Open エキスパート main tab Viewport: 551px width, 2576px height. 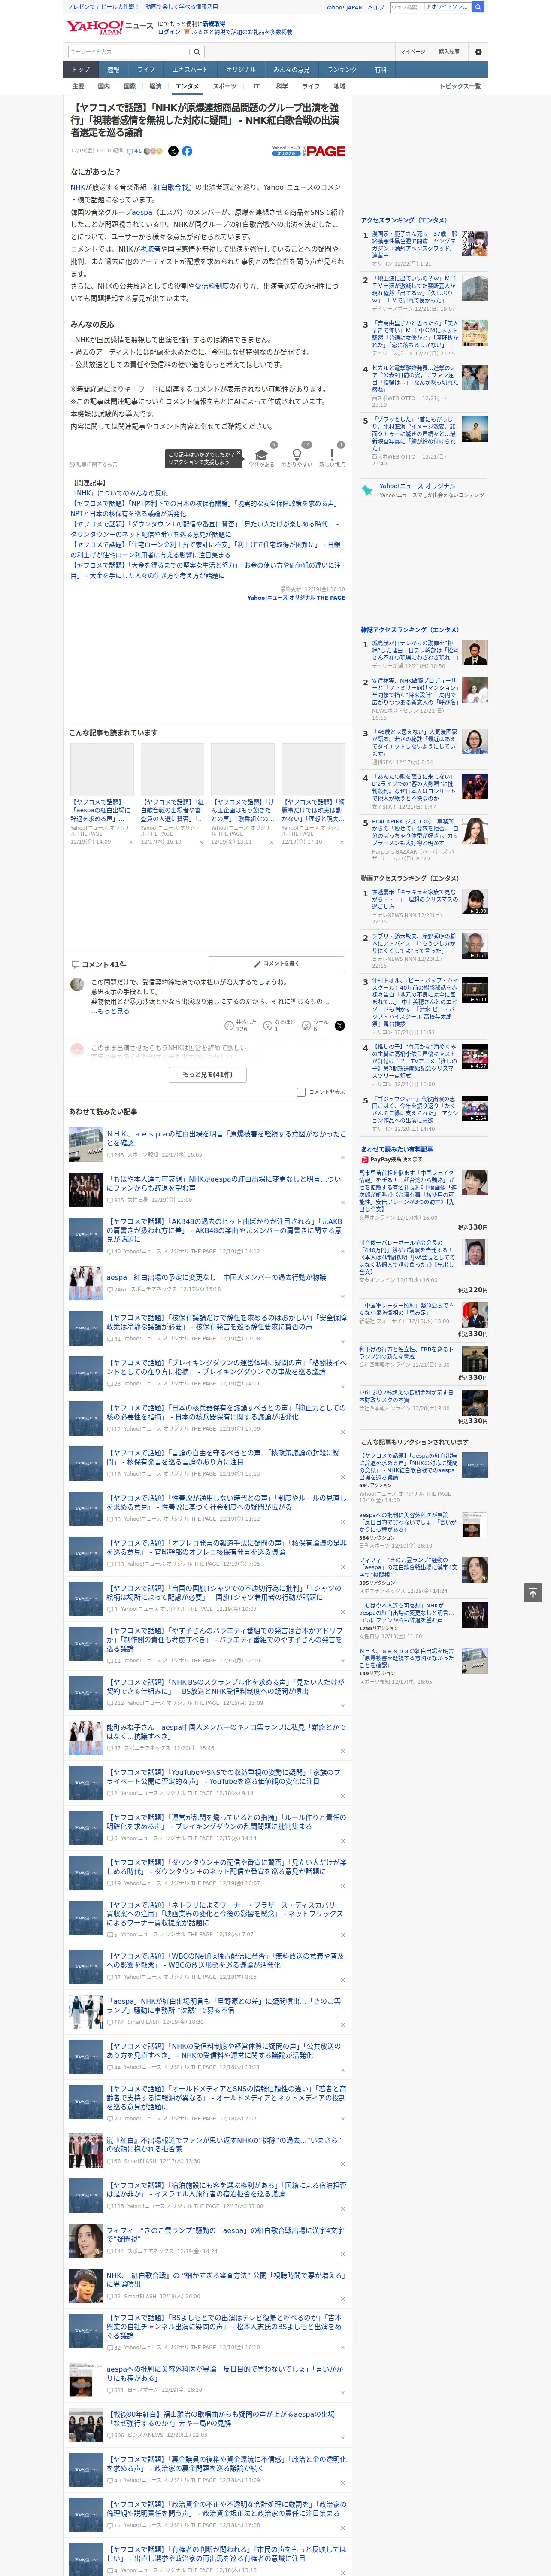pos(190,70)
